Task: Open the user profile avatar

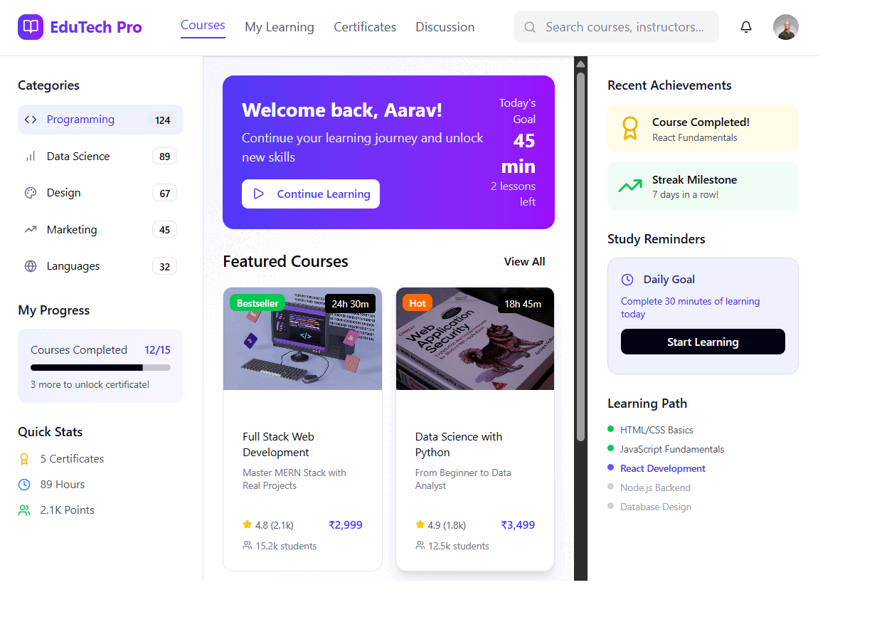Action: (786, 27)
